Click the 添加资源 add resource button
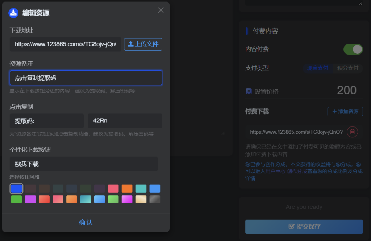 [x=345, y=112]
